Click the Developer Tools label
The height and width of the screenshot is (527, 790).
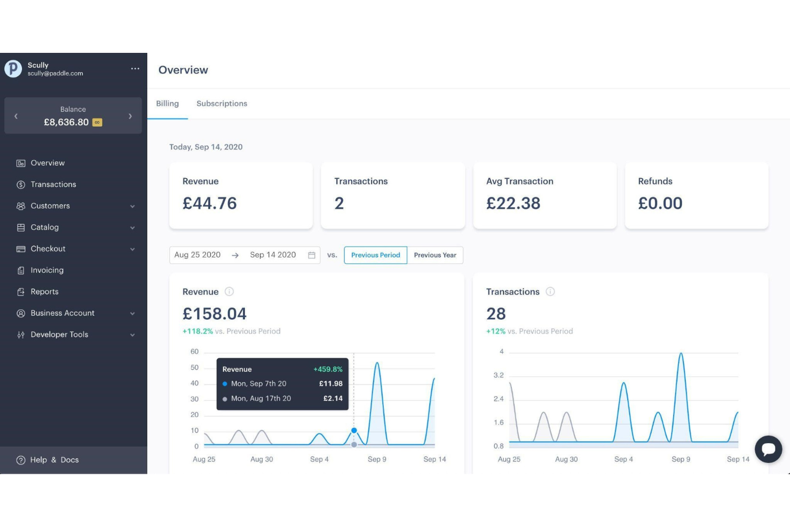click(59, 335)
